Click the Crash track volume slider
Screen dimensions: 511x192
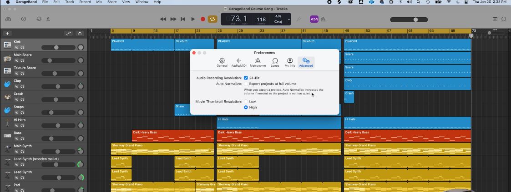pos(58,99)
